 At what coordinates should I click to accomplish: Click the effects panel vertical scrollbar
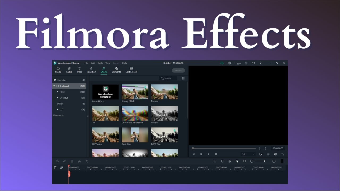pos(187,100)
